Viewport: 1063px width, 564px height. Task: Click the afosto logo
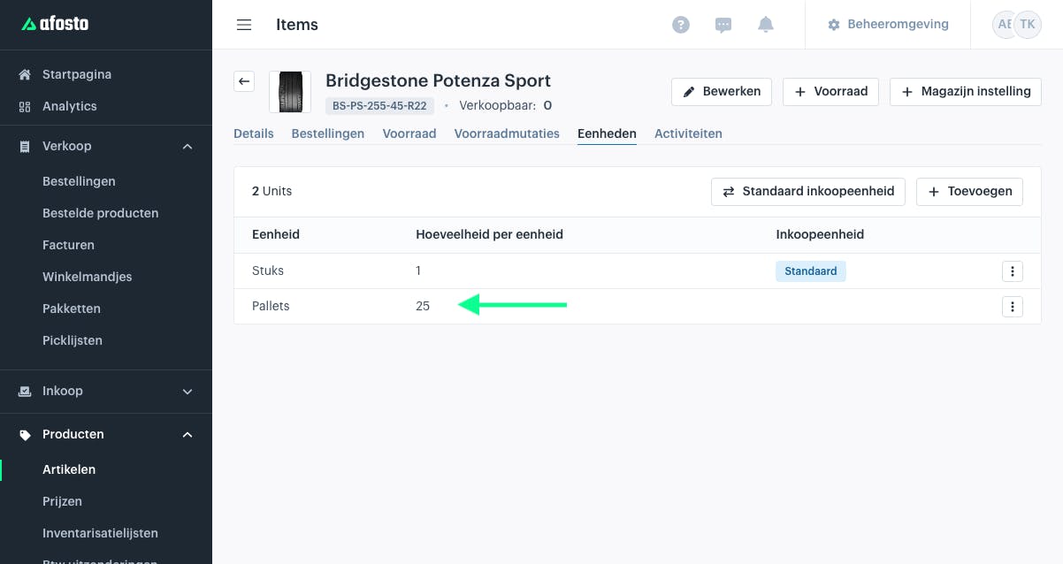[x=55, y=25]
